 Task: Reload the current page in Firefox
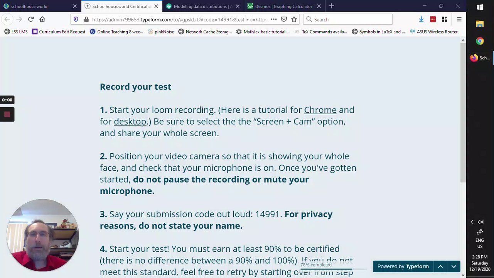point(31,19)
